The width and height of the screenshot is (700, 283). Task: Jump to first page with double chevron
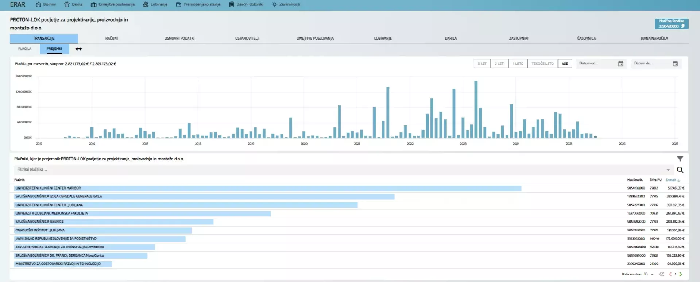(x=661, y=274)
